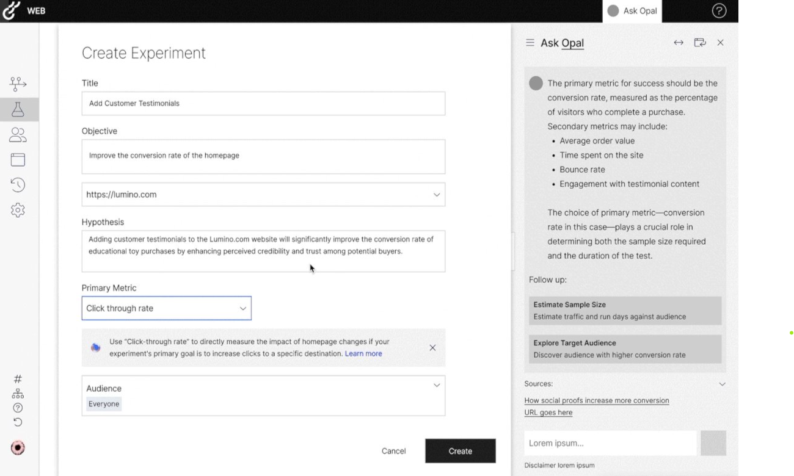Open the history clock icon in sidebar
794x476 pixels.
tap(18, 185)
